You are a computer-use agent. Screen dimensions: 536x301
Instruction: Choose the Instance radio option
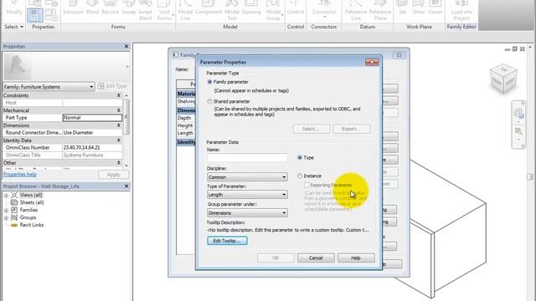[300, 176]
